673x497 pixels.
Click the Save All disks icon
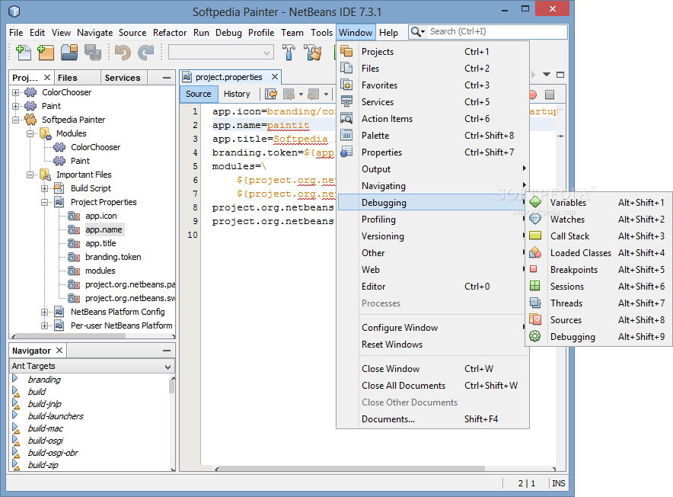click(92, 53)
